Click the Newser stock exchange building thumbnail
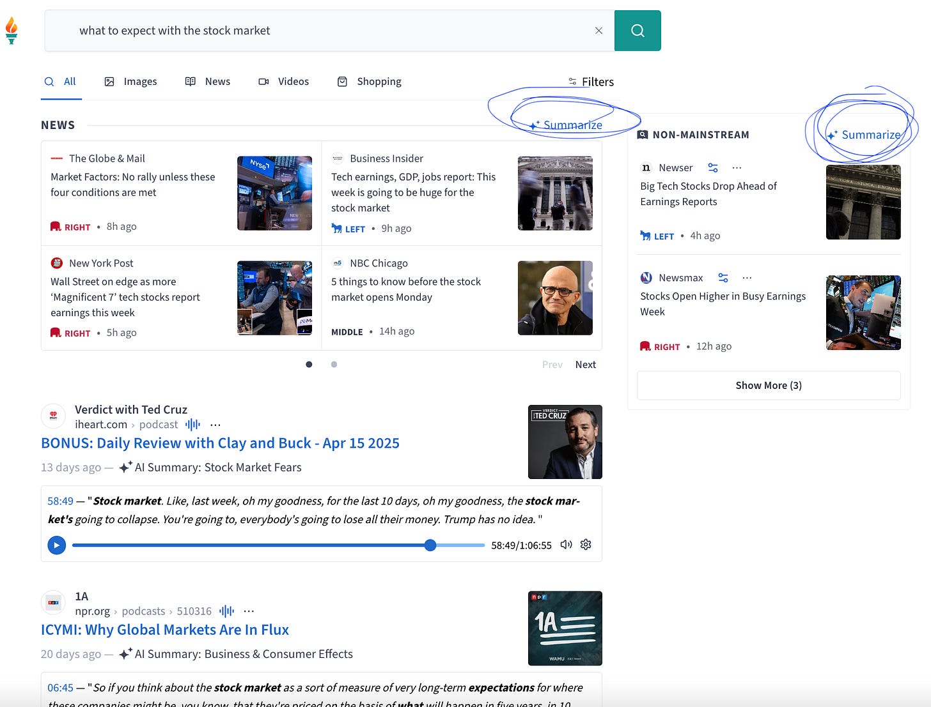Image resolution: width=931 pixels, height=707 pixels. click(x=863, y=202)
